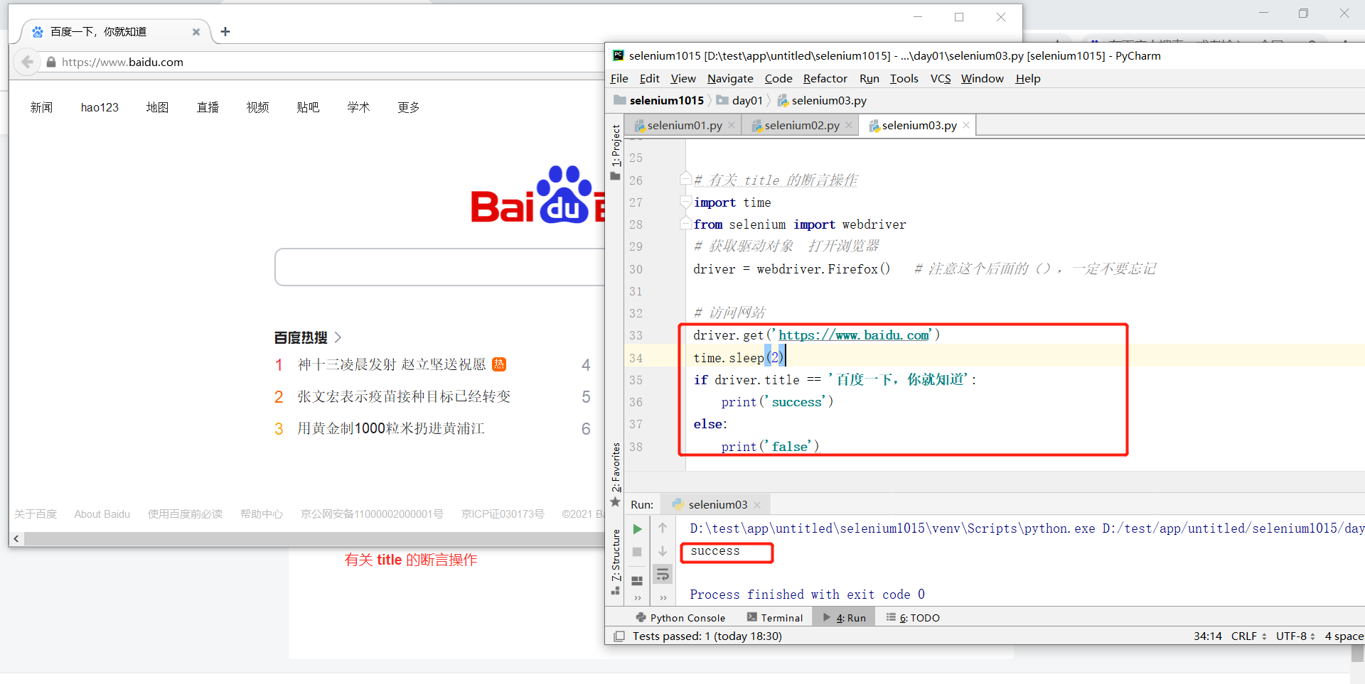The height and width of the screenshot is (684, 1365).
Task: Open the View menu
Action: (683, 79)
